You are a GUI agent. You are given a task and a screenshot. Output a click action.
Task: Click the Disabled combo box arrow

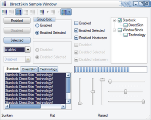(x=28, y=59)
